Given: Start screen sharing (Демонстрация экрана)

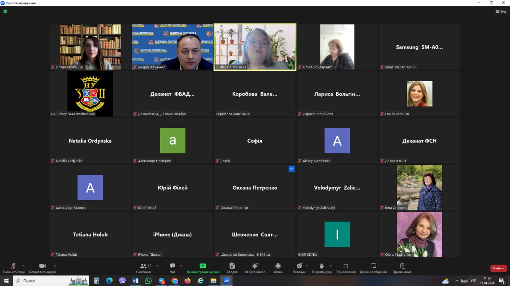Looking at the screenshot, I should 203,268.
